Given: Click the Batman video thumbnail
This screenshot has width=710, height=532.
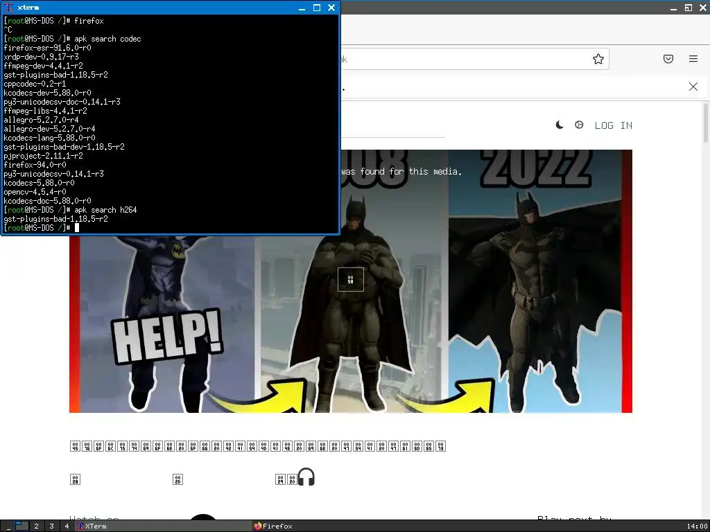Looking at the screenshot, I should click(350, 281).
